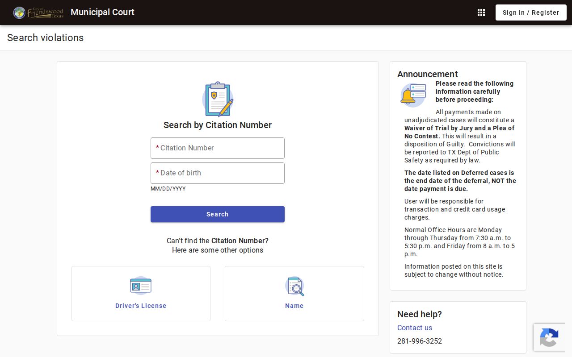Click the reCAPTCHA badge icon

pyautogui.click(x=549, y=337)
